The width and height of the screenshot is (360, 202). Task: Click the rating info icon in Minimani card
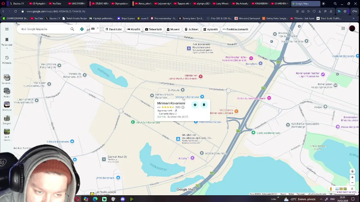183,107
